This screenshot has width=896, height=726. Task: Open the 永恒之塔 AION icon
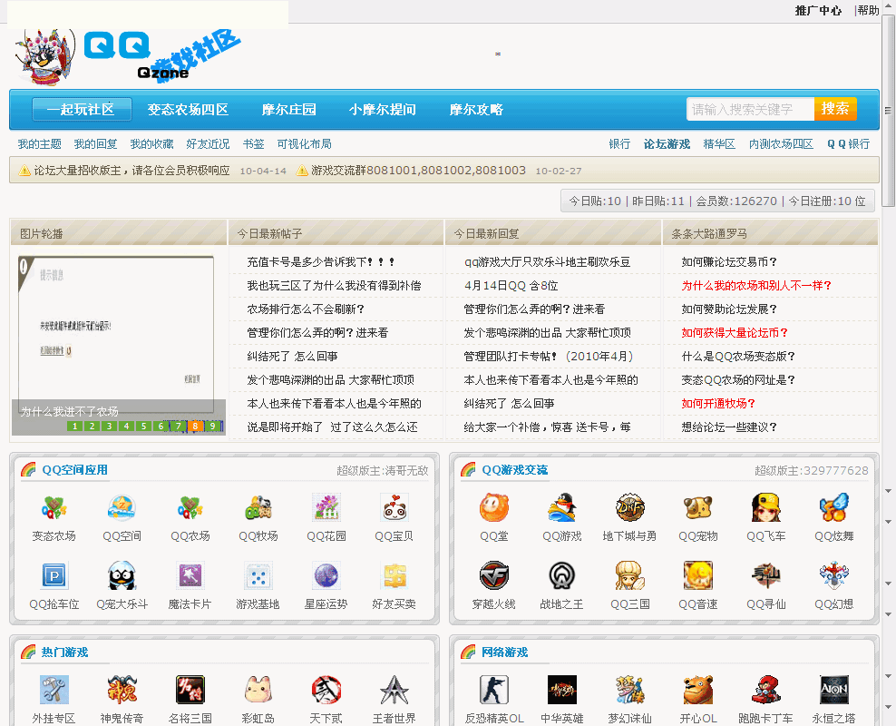pyautogui.click(x=834, y=690)
